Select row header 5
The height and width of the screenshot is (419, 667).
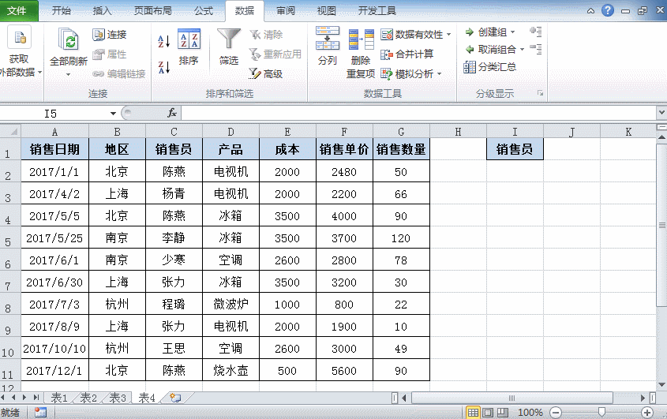(10, 238)
